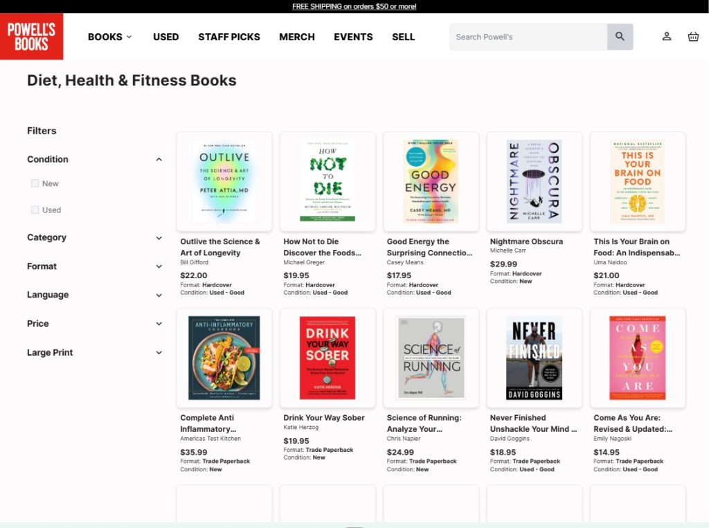Open the How Not to Die cover
709x528 pixels.
tap(327, 181)
